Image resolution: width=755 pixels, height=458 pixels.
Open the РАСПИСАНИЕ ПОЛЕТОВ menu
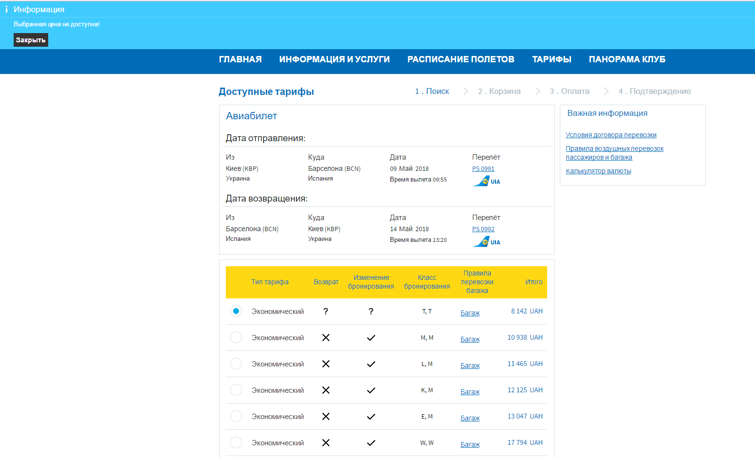[460, 59]
